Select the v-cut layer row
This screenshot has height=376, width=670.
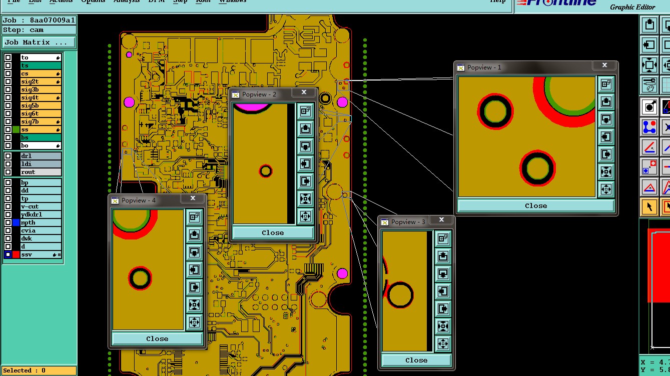[x=41, y=206]
